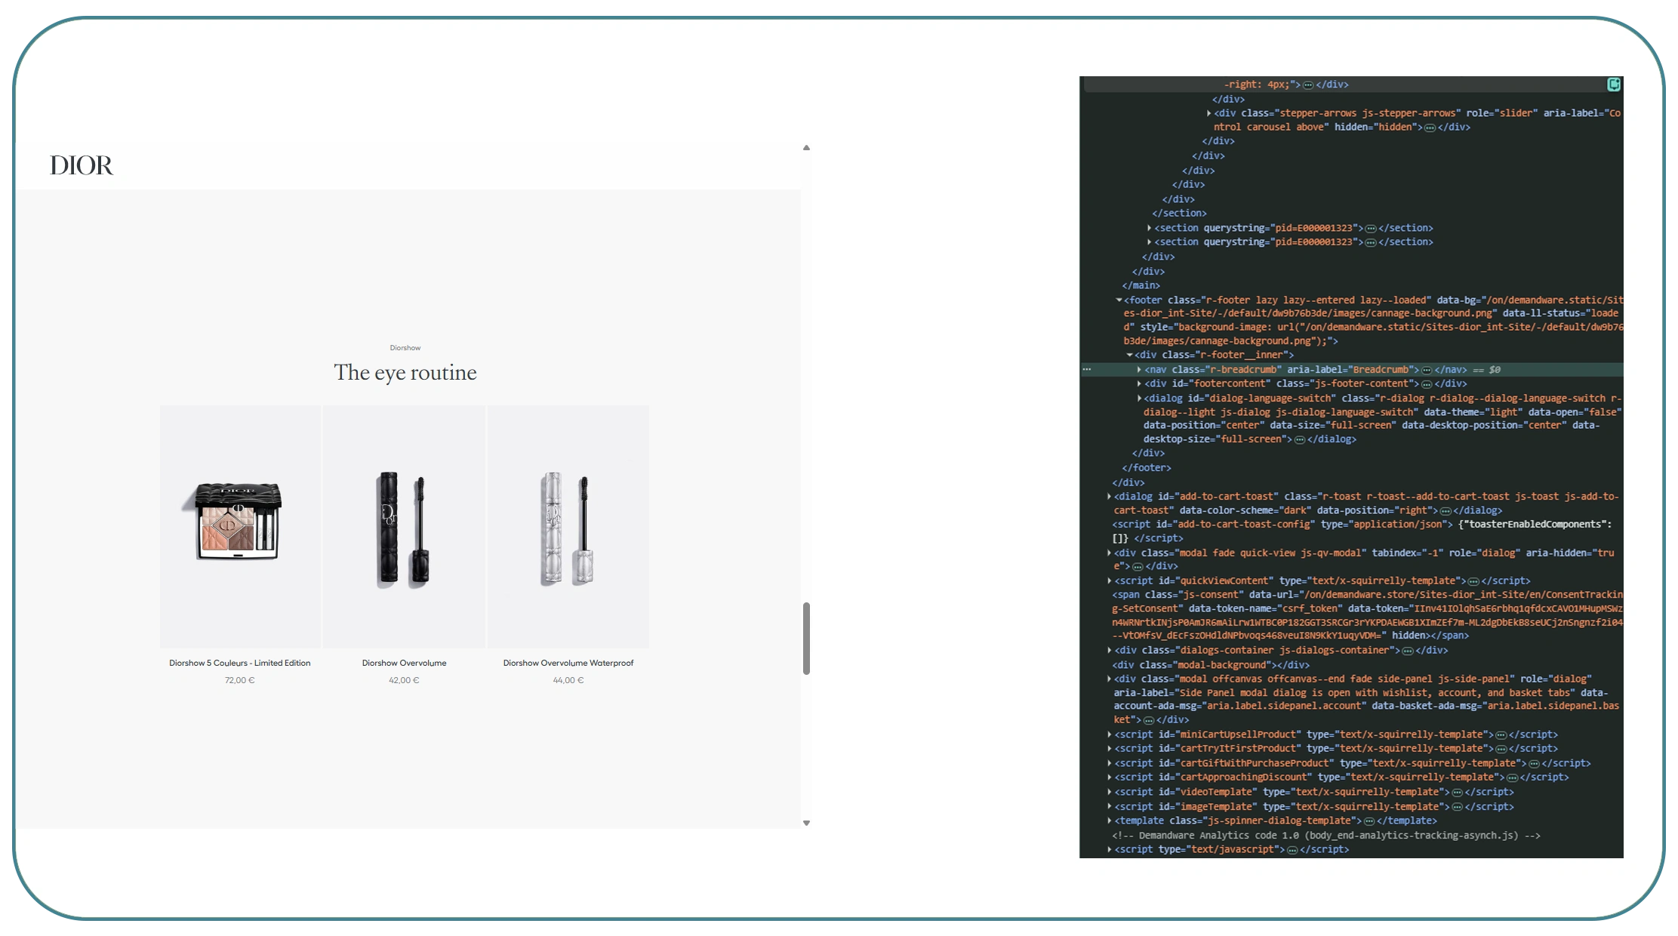This screenshot has width=1678, height=936.
Task: Click the 44,00 € price text
Action: pos(568,680)
